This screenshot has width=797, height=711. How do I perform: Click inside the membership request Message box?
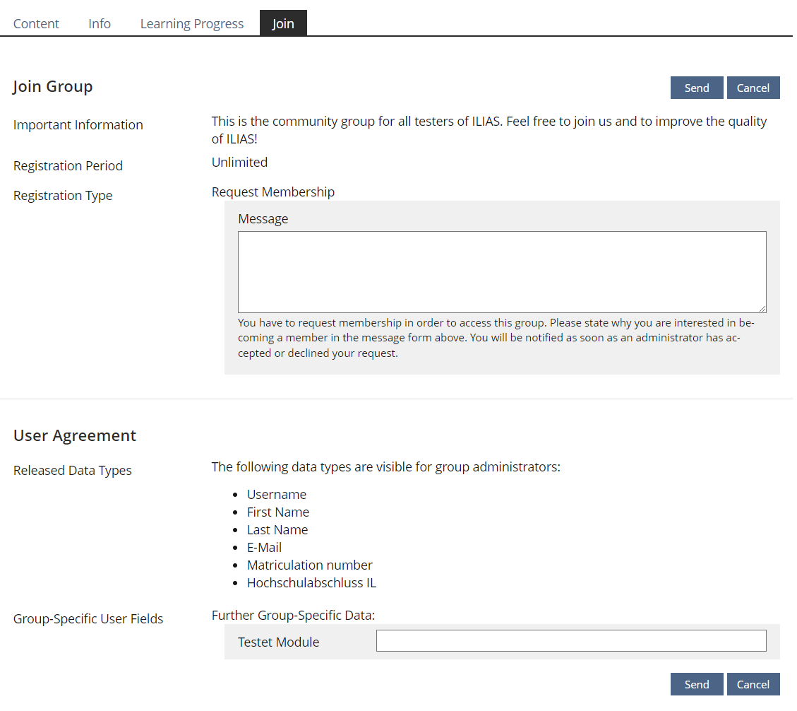tap(501, 271)
